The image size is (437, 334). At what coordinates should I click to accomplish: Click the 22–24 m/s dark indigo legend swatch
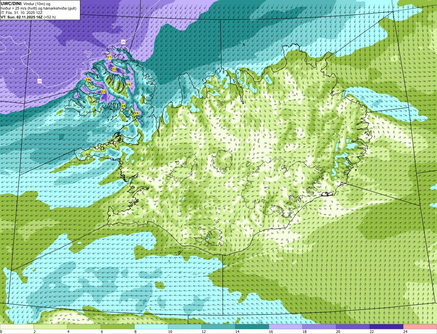click(386, 326)
